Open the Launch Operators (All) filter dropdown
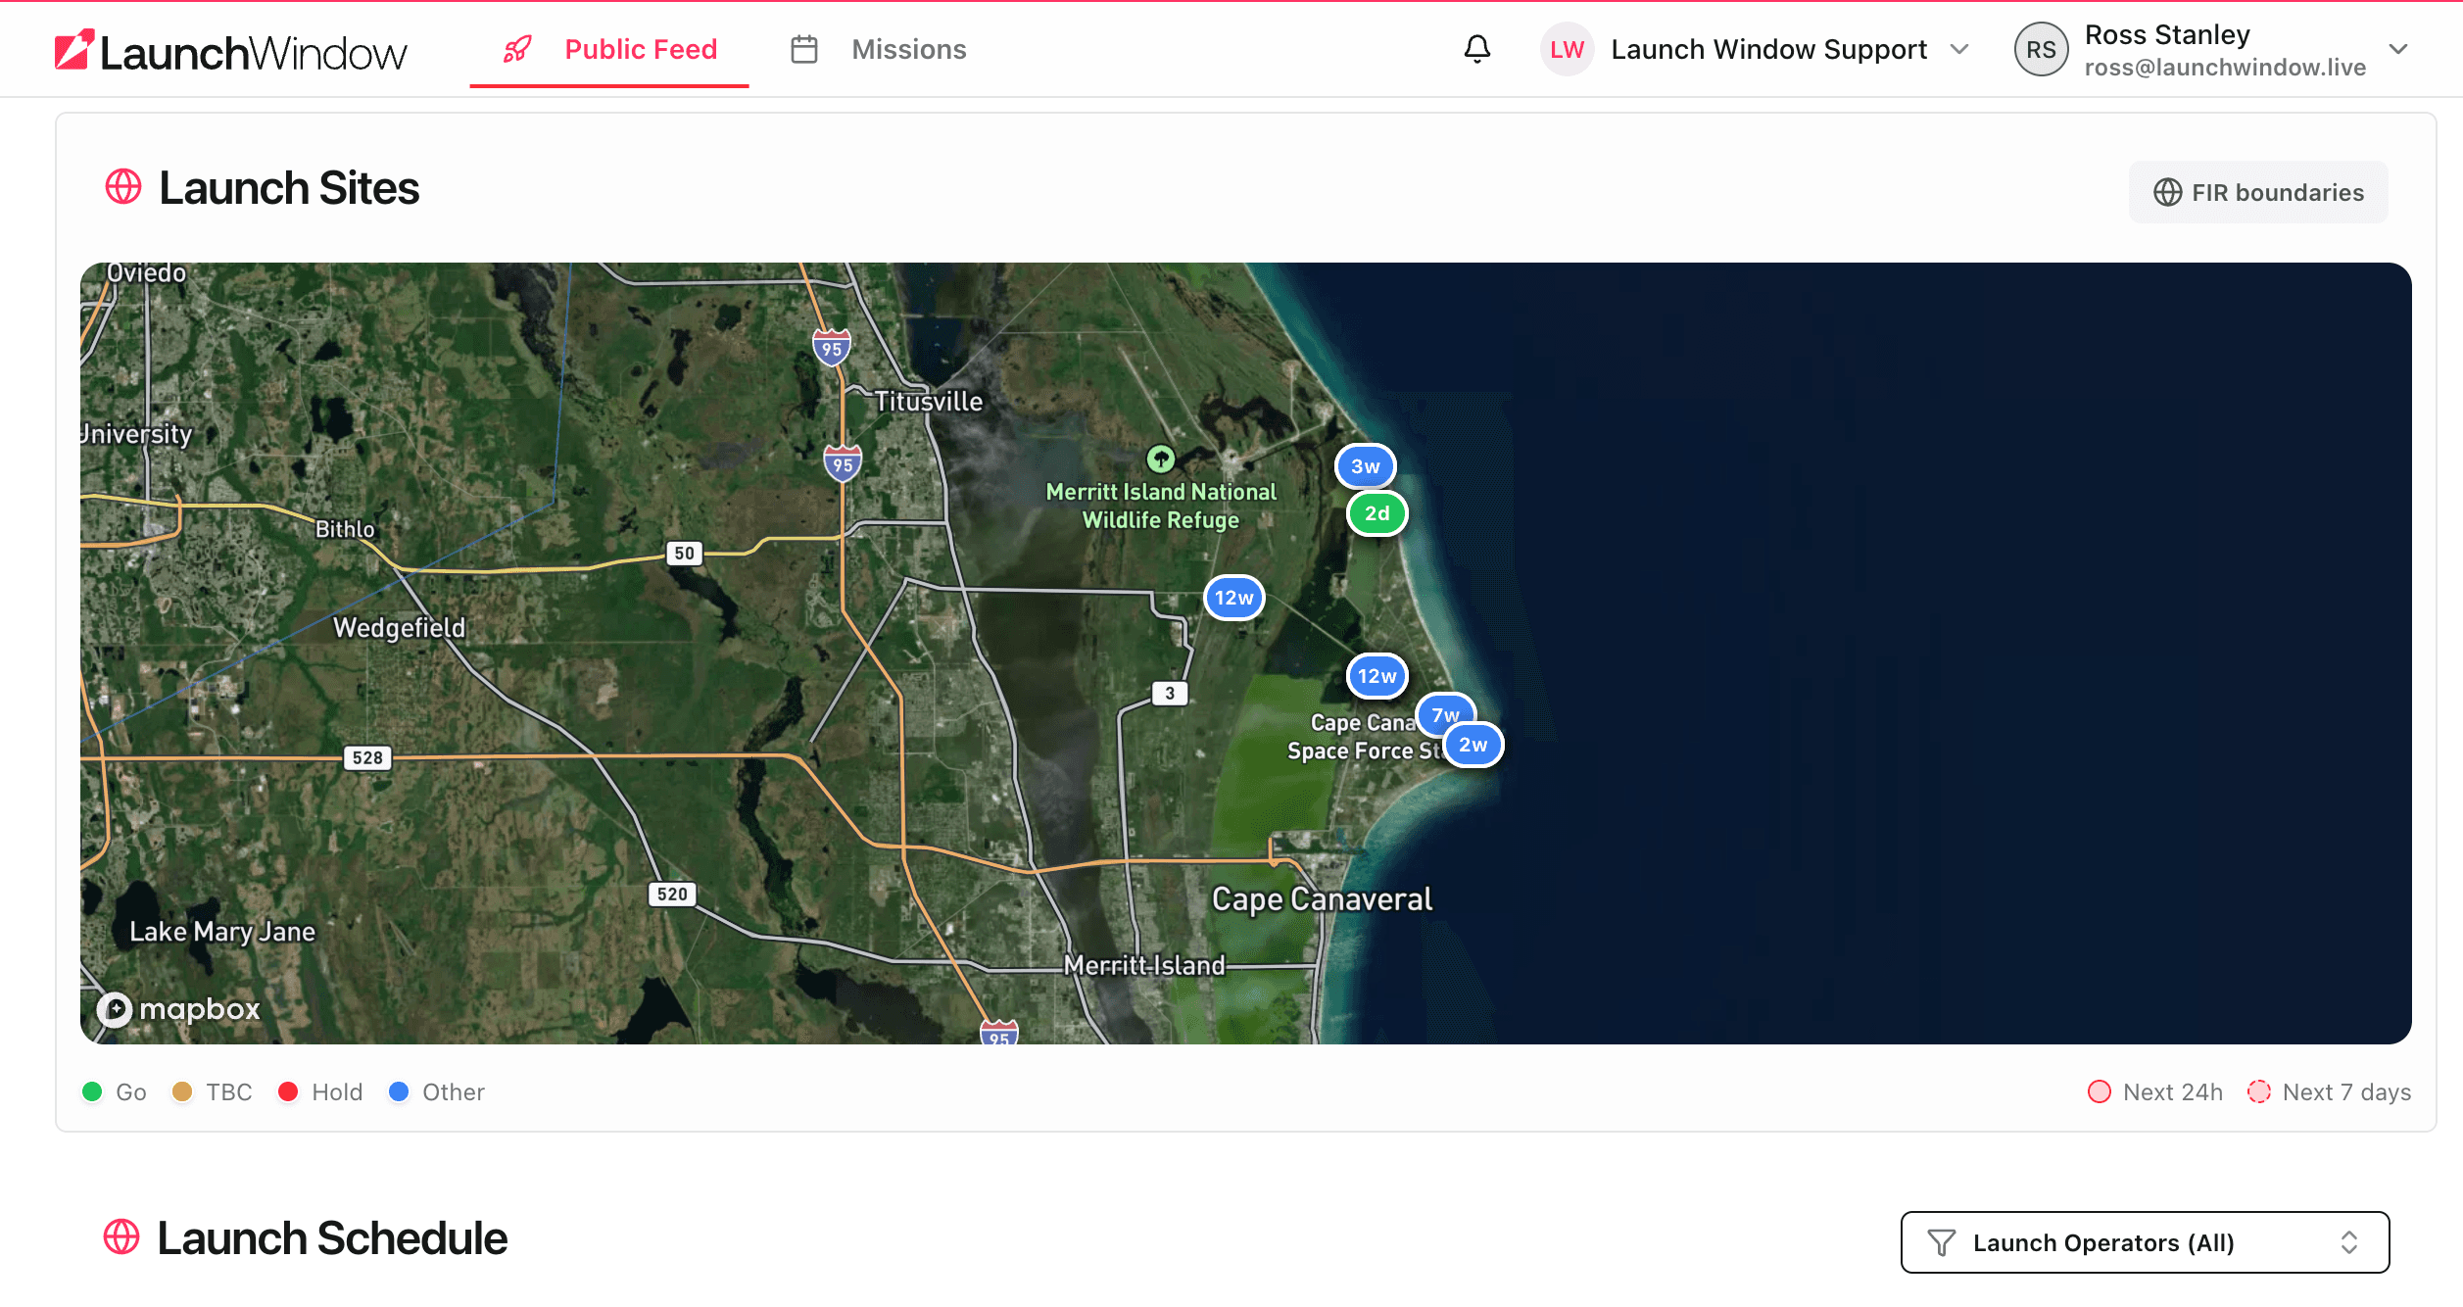The width and height of the screenshot is (2463, 1307). point(2144,1242)
